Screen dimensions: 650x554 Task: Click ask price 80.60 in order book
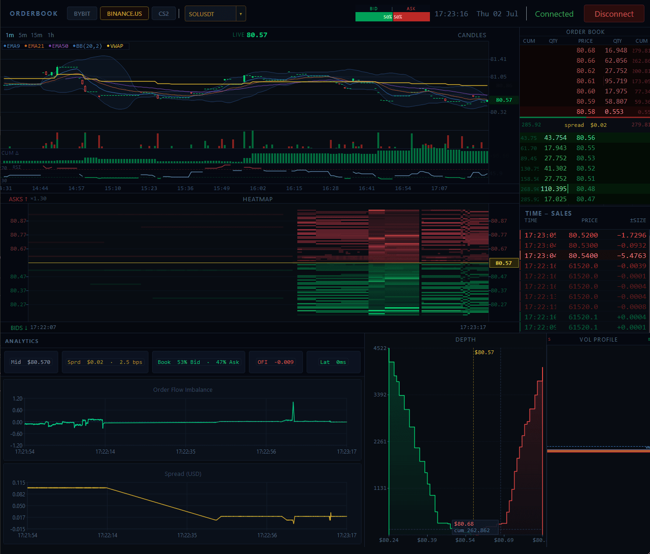[x=585, y=91]
